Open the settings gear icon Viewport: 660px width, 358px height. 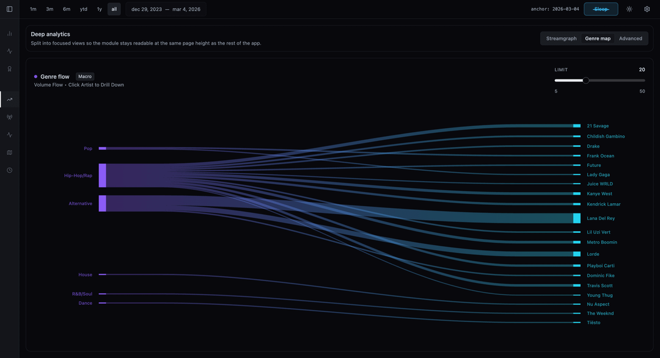tap(647, 9)
